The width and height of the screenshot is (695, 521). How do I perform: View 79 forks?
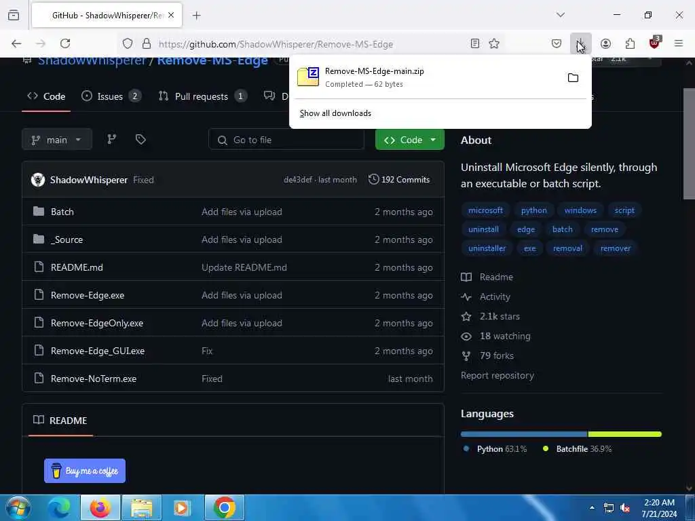487,355
